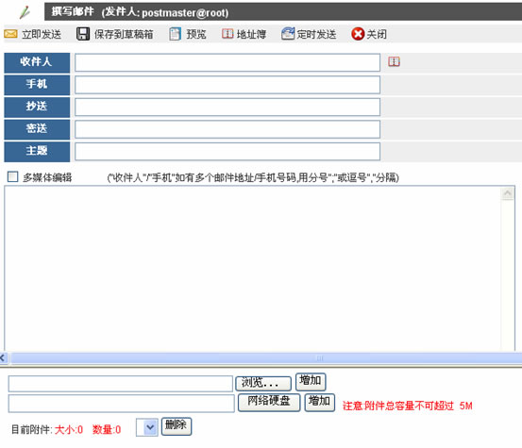
Task: Click into the 收件人 recipient field
Action: click(227, 62)
